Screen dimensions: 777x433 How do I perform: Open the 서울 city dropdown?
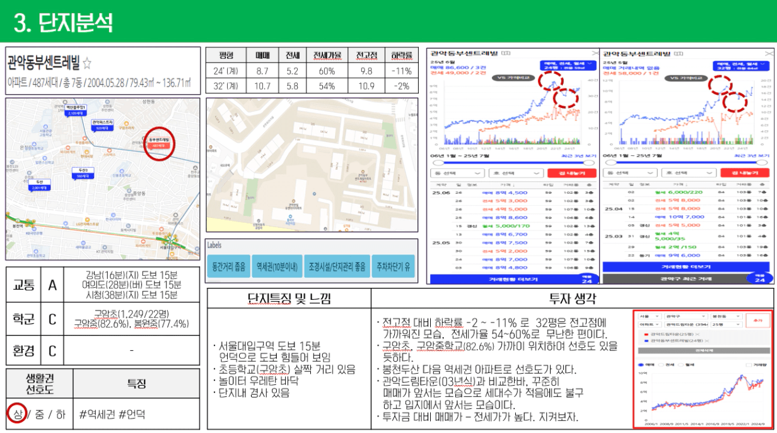tap(650, 316)
